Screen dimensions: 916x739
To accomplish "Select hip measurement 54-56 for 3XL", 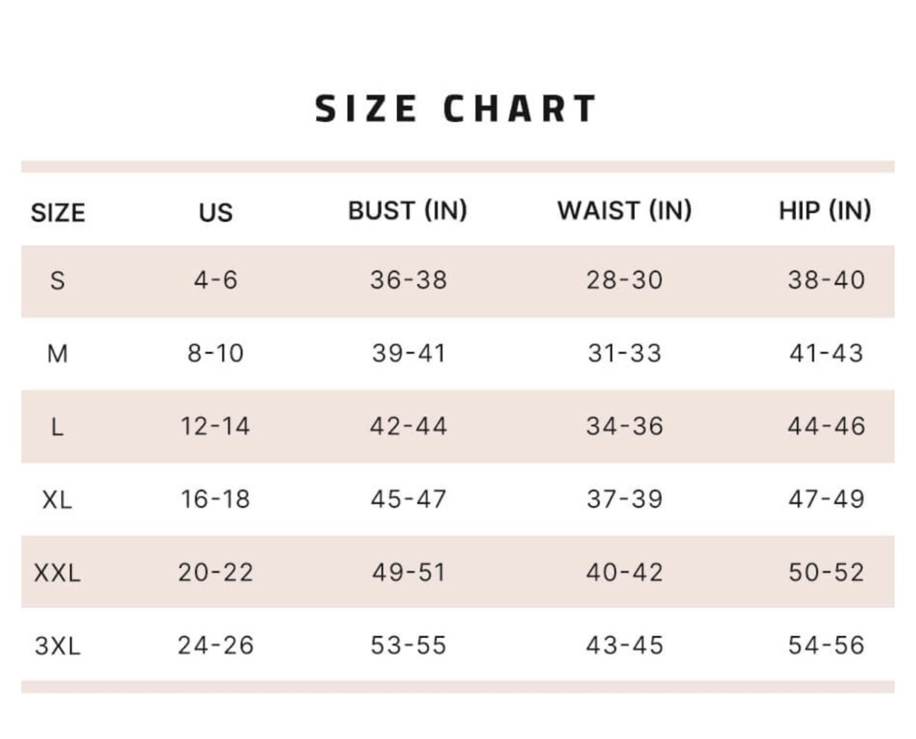I will click(826, 646).
